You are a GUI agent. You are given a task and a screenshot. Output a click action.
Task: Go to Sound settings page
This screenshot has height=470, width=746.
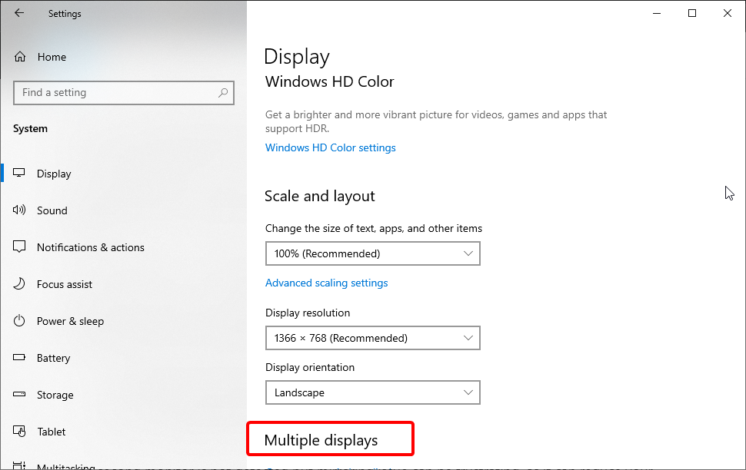[52, 210]
